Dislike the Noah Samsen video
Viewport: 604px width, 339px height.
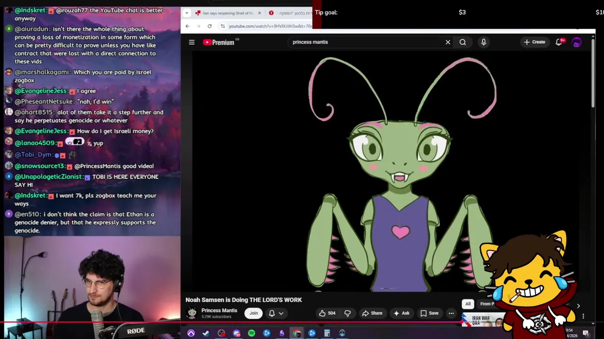coord(348,313)
